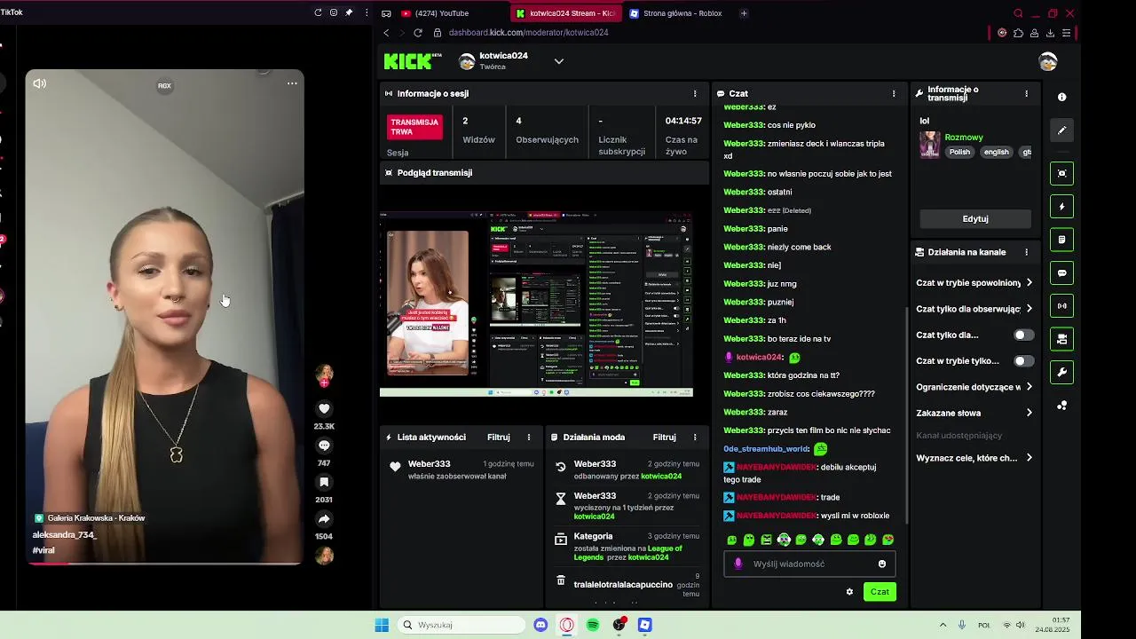Screen dimensions: 1136x639
Task: Open 'Lista aktywności' three-dots menu
Action: 529,437
